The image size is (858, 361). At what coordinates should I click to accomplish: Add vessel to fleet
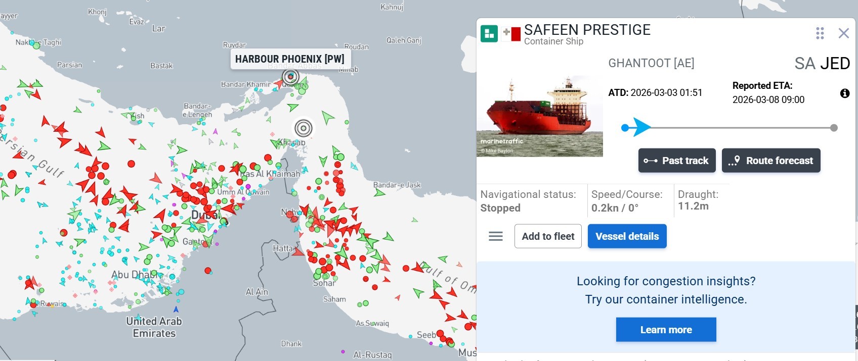548,236
